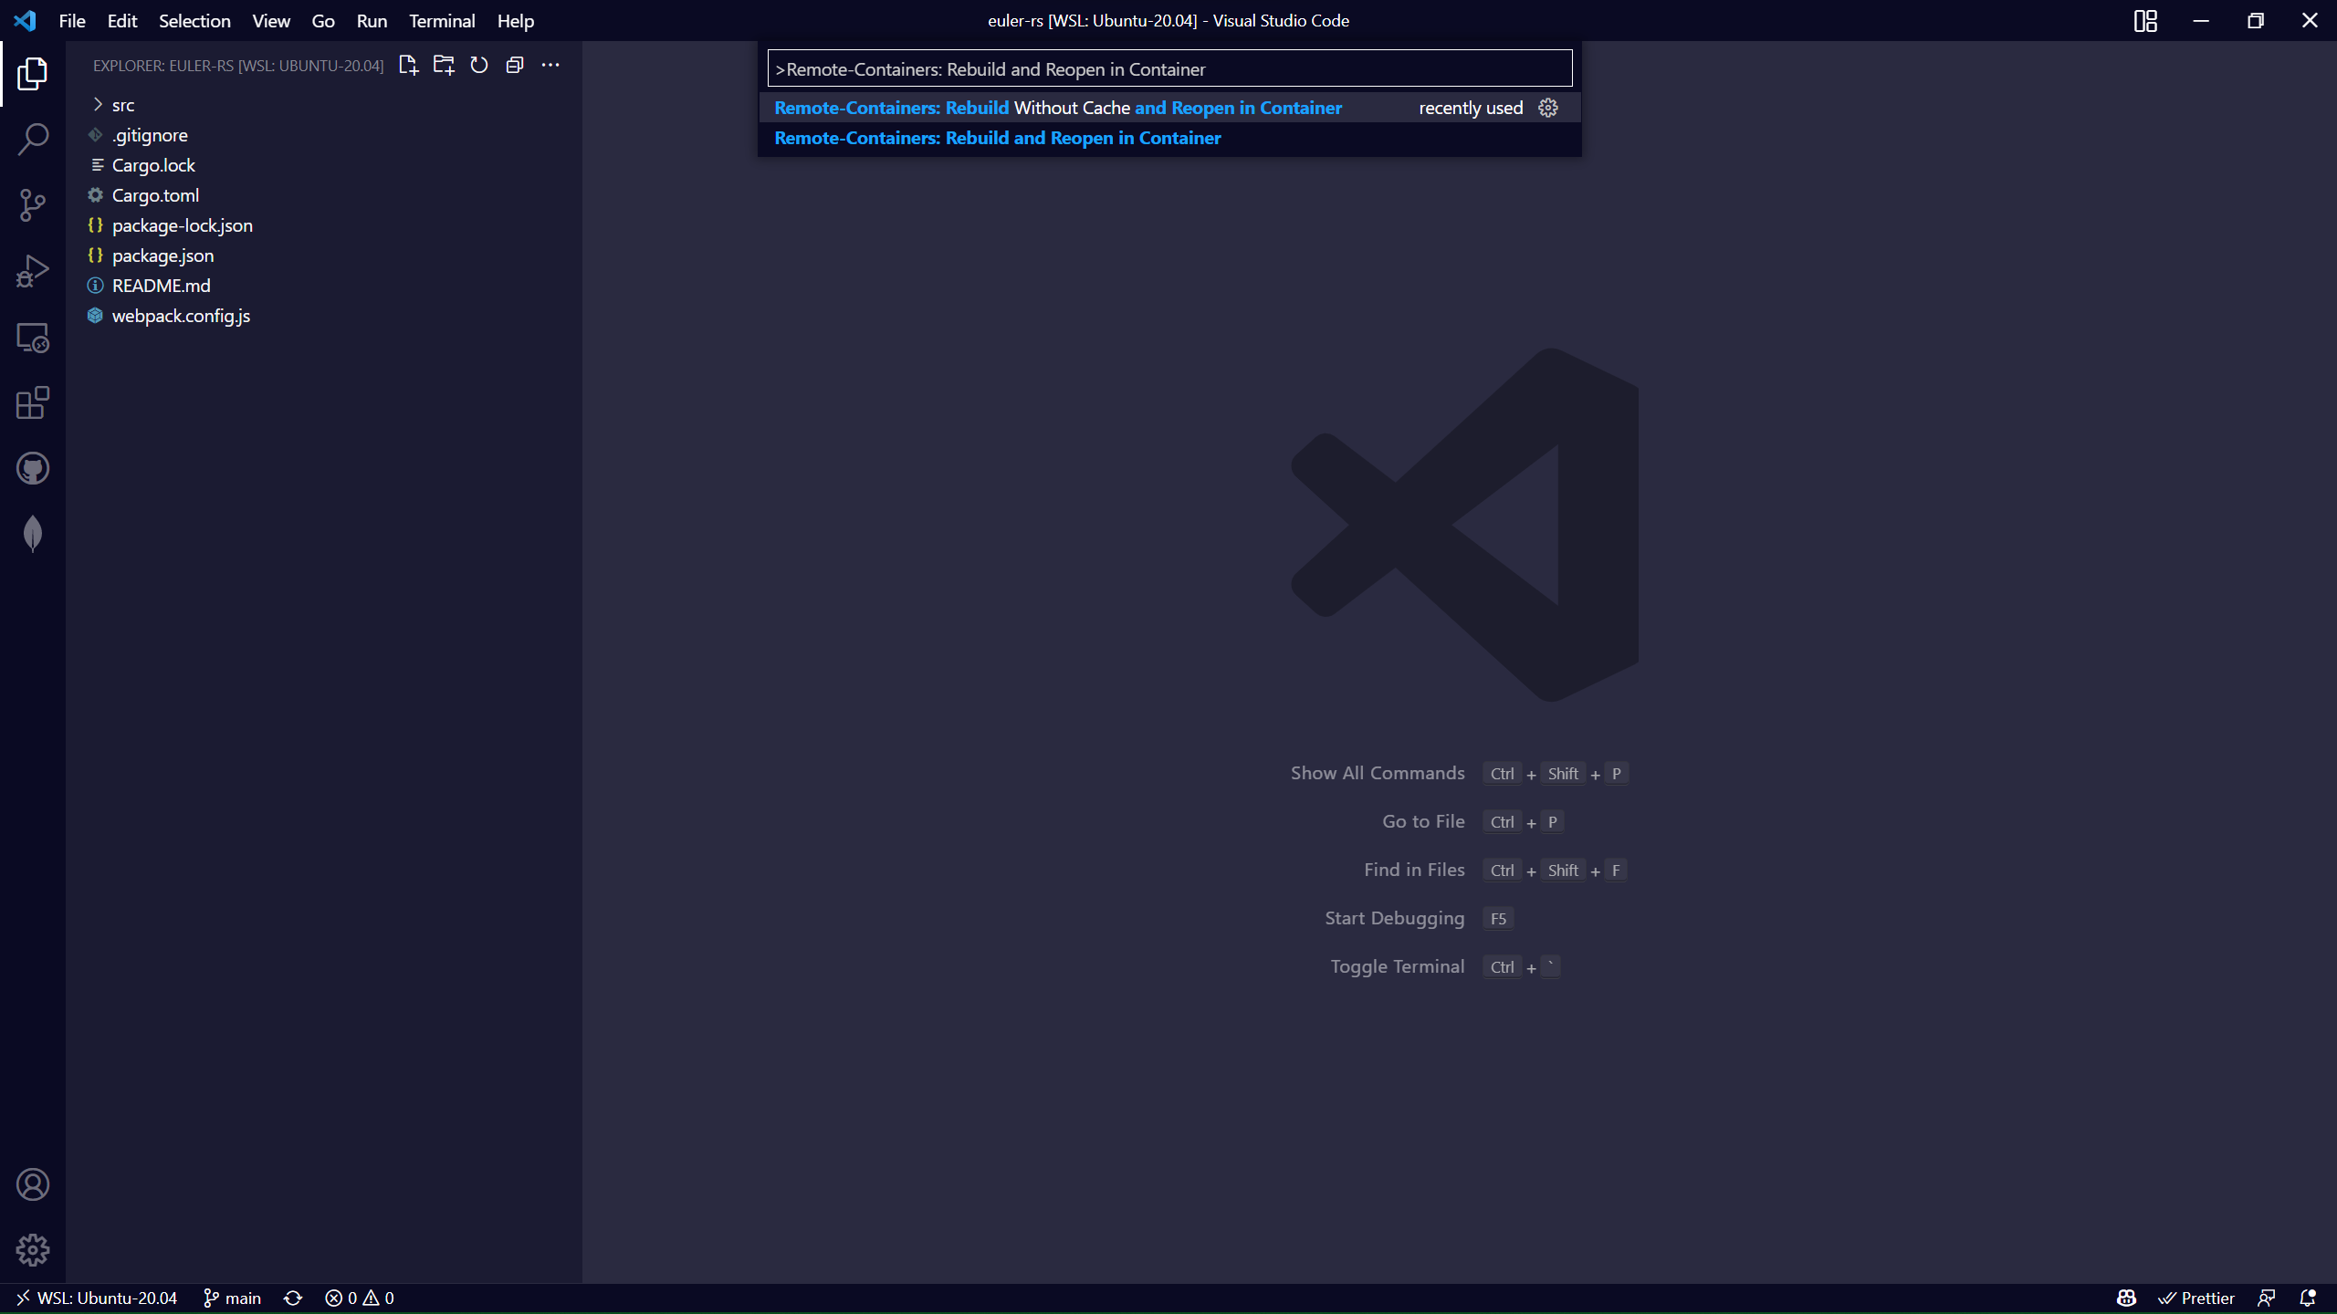Open README.md file
Viewport: 2337px width, 1314px height.
coord(324,286)
